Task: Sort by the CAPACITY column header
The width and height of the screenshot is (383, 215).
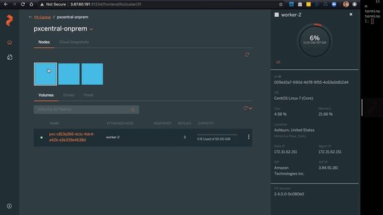Action: tap(206, 124)
